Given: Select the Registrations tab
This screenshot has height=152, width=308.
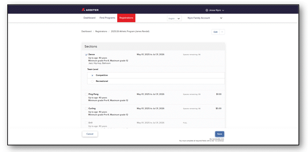Looking at the screenshot, I should pyautogui.click(x=126, y=18).
